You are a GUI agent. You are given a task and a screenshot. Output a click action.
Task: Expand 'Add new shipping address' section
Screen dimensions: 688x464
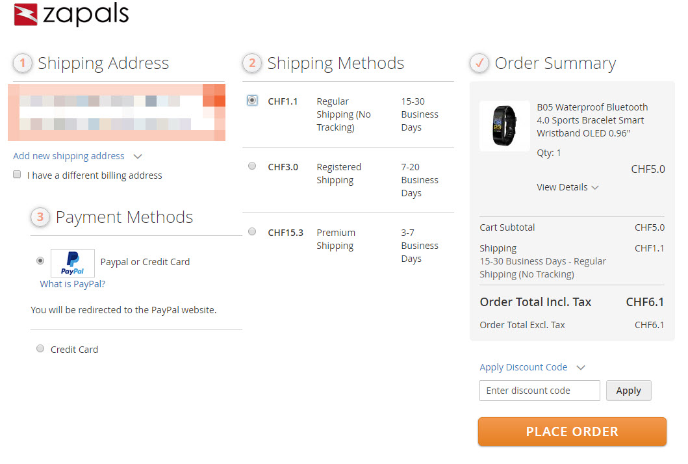click(77, 156)
